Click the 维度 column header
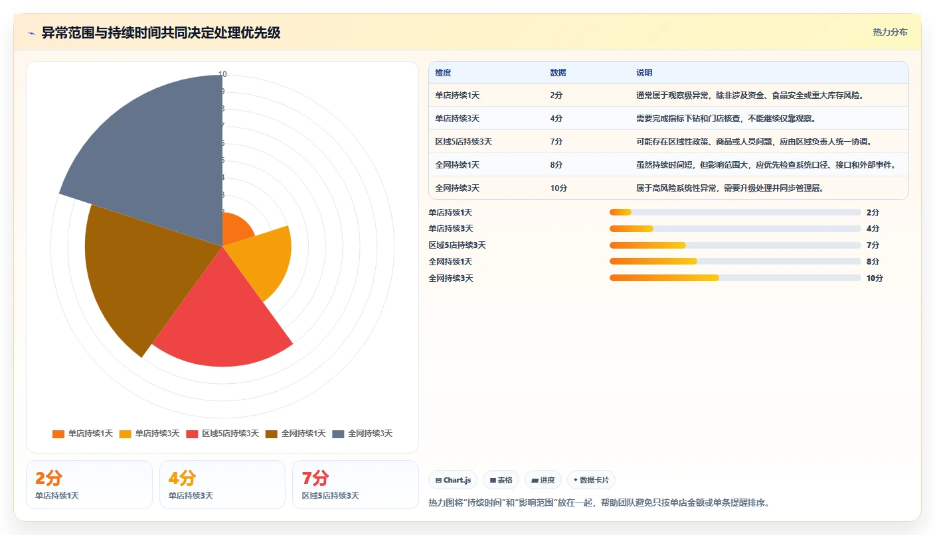This screenshot has width=935, height=535. click(x=443, y=73)
